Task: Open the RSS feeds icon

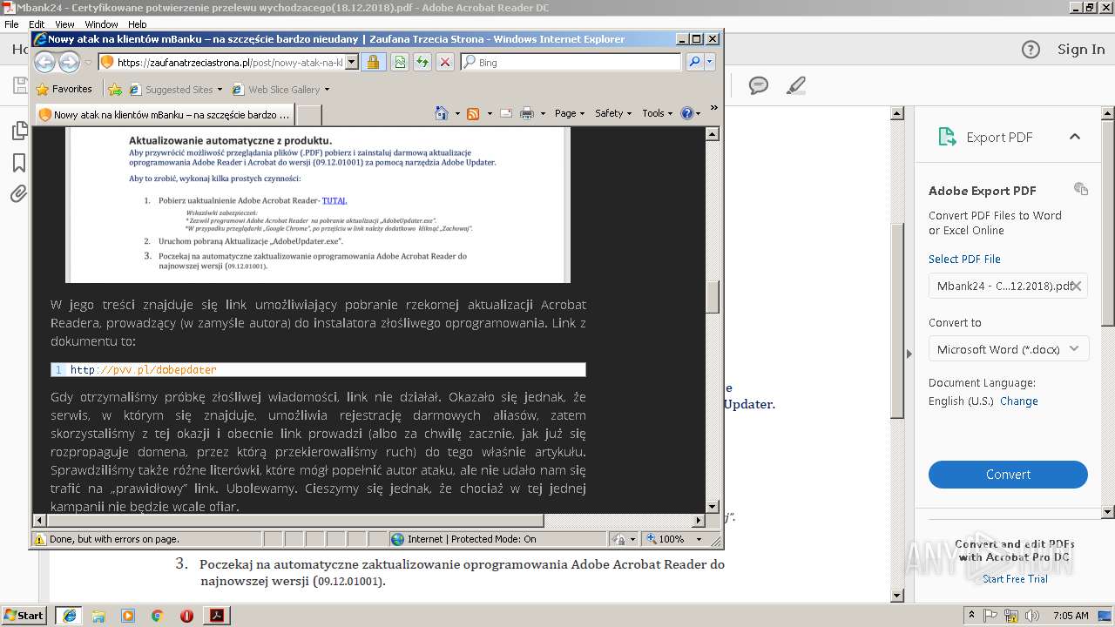Action: (473, 113)
